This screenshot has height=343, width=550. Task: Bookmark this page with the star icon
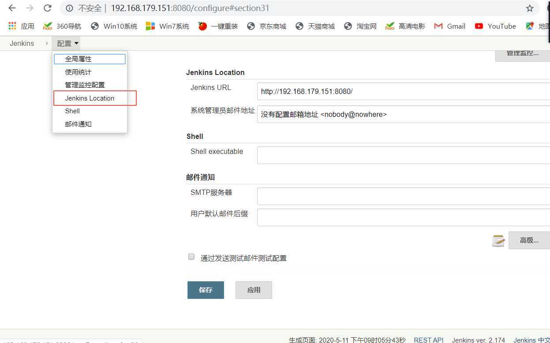(x=530, y=8)
